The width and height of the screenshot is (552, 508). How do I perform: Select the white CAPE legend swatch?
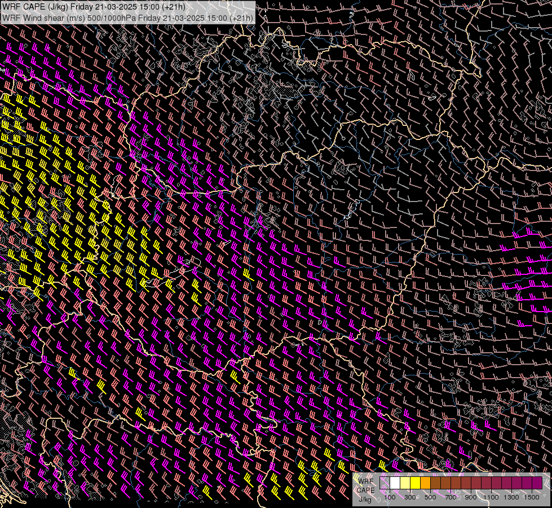coord(395,483)
